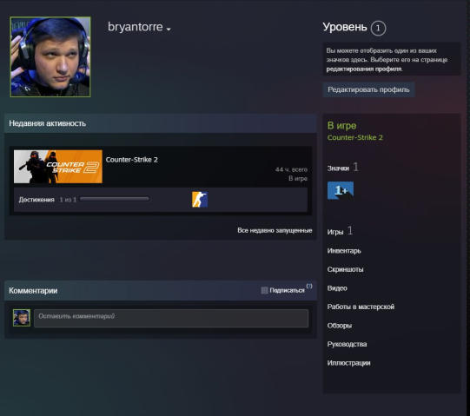The width and height of the screenshot is (470, 416).
Task: Click the Оставить комментарий text field
Action: (x=171, y=318)
